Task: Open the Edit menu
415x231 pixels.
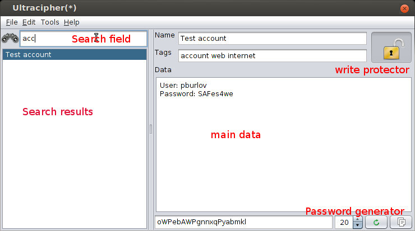Action: point(29,22)
